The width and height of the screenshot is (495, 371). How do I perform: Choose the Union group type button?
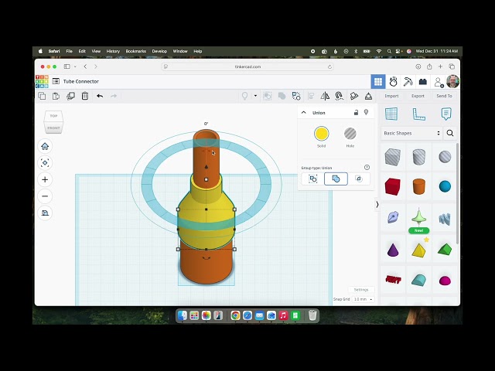pos(336,179)
